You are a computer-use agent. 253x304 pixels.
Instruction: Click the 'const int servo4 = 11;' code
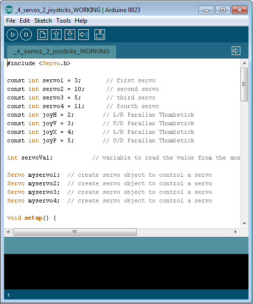pyautogui.click(x=46, y=106)
